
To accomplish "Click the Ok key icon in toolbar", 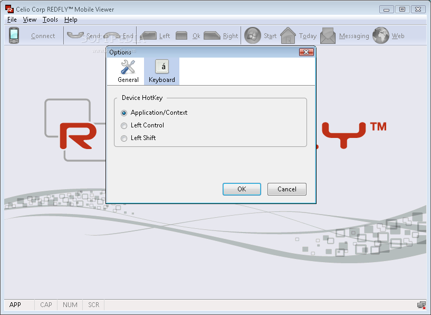I will [181, 35].
